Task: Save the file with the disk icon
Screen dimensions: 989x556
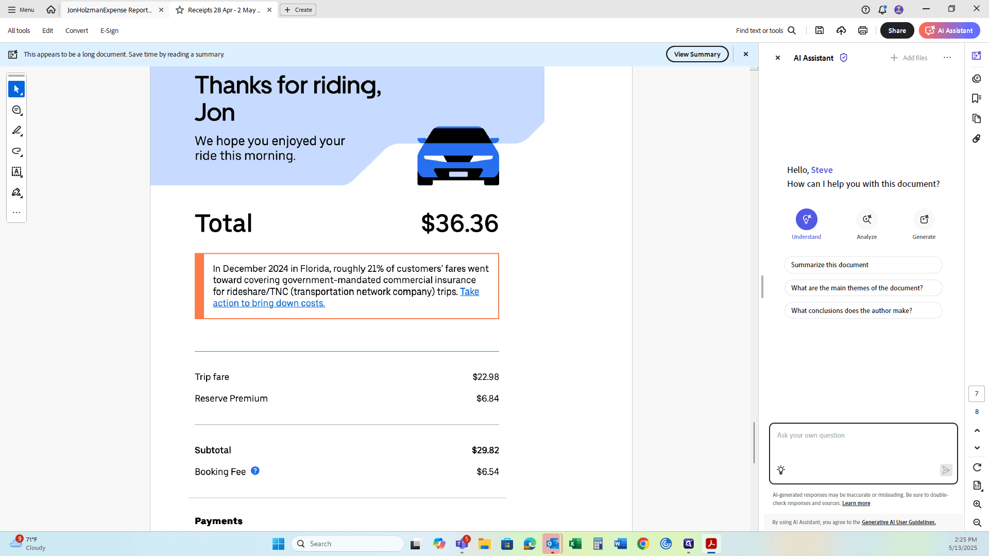Action: click(820, 31)
